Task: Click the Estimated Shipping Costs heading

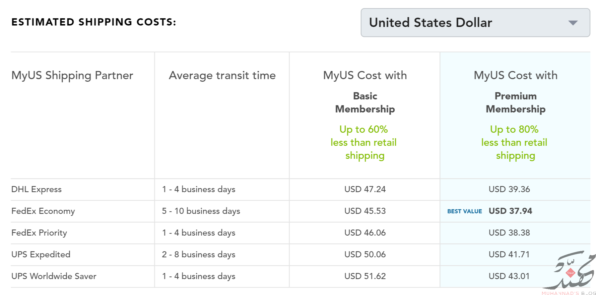Action: [94, 22]
